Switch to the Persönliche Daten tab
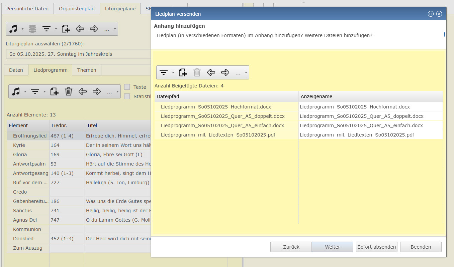This screenshot has height=267, width=454. [27, 9]
